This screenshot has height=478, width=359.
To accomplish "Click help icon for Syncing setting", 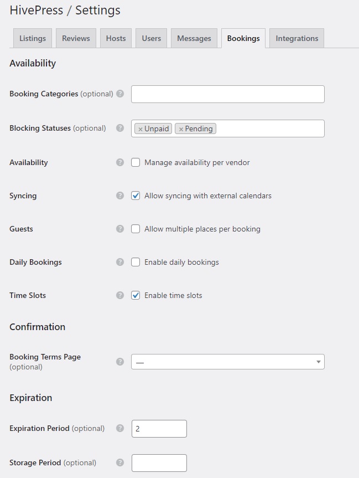I will click(120, 196).
